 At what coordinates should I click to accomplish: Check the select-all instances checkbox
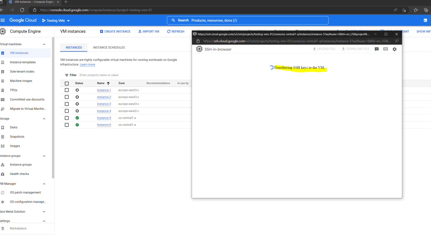point(67,83)
